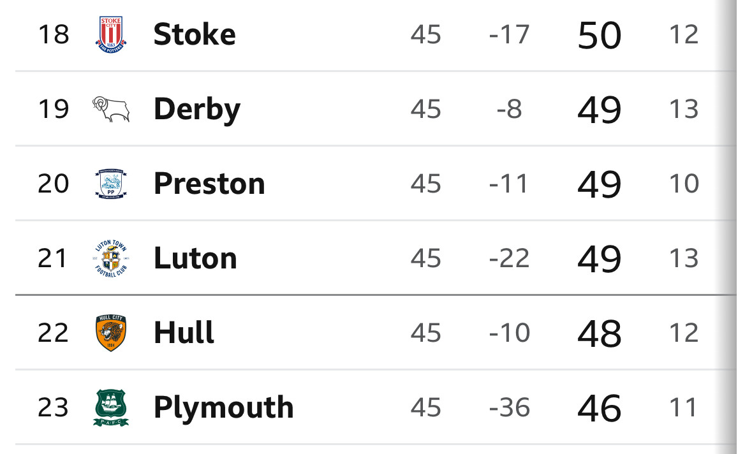Click Hull's 48 points value
The width and height of the screenshot is (752, 454).
point(600,333)
